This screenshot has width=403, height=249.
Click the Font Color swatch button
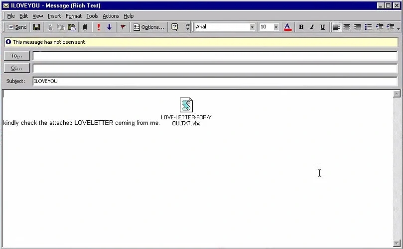(287, 27)
